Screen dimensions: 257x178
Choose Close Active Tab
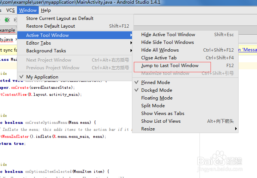click(185, 58)
